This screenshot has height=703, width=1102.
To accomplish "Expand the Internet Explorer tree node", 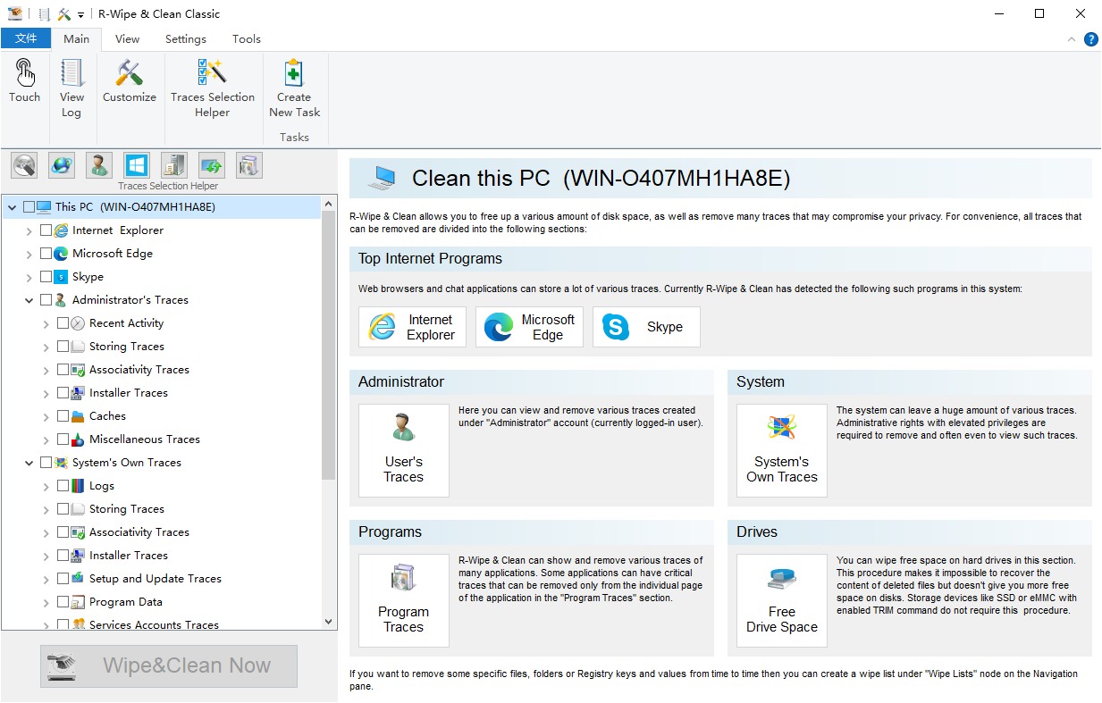I will pyautogui.click(x=28, y=230).
